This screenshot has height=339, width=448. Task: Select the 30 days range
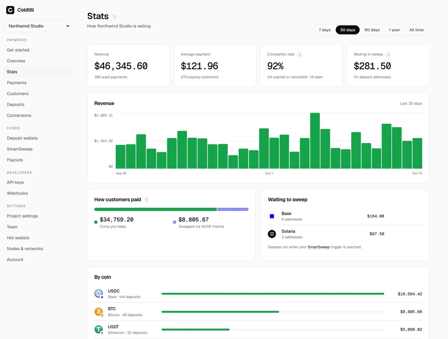348,30
